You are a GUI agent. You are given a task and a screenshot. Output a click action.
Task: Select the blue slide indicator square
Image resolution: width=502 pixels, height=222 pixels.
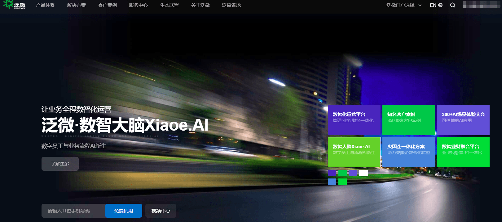pos(332,182)
